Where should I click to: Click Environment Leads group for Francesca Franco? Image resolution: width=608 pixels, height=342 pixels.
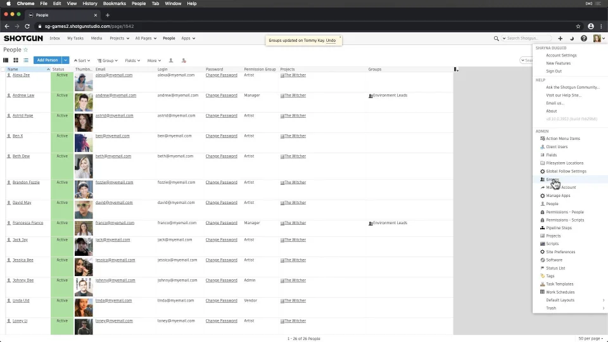pos(389,223)
